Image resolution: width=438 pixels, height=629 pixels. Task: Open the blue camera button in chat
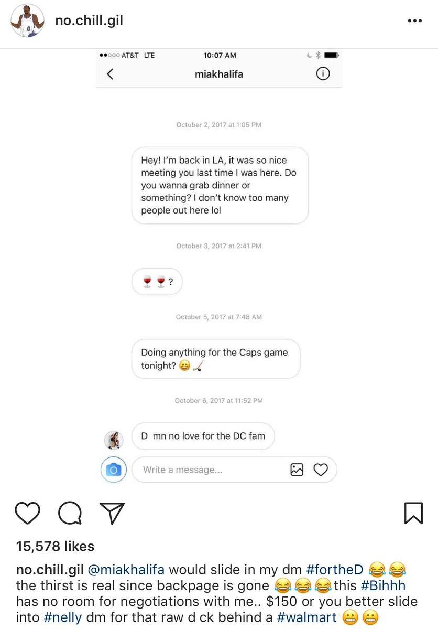click(x=113, y=470)
